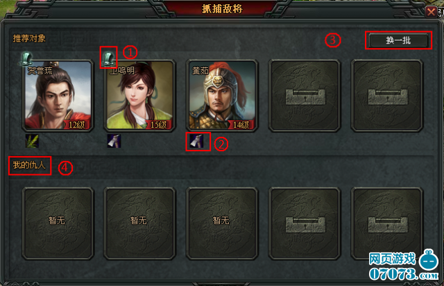Select the axe item icon under 卫鸣明
444x286 pixels.
click(114, 141)
